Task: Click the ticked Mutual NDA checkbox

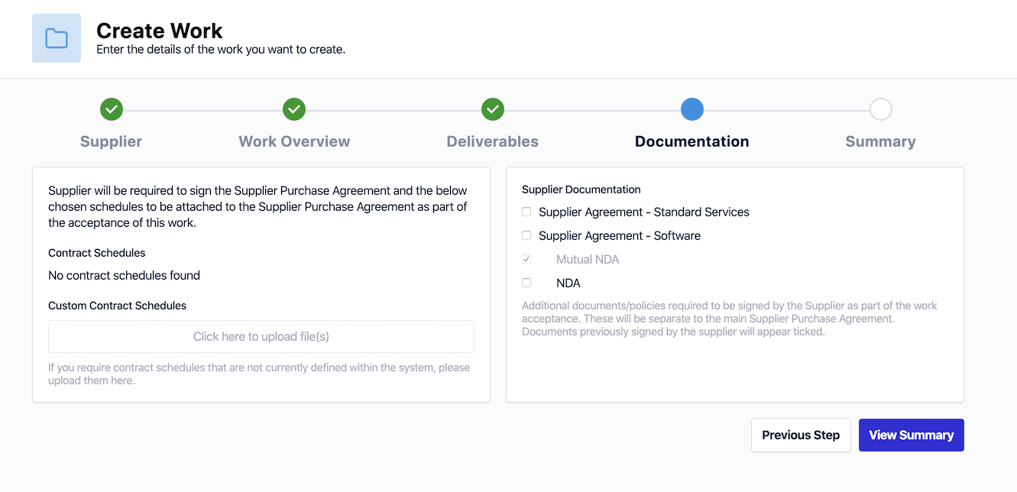Action: point(526,259)
